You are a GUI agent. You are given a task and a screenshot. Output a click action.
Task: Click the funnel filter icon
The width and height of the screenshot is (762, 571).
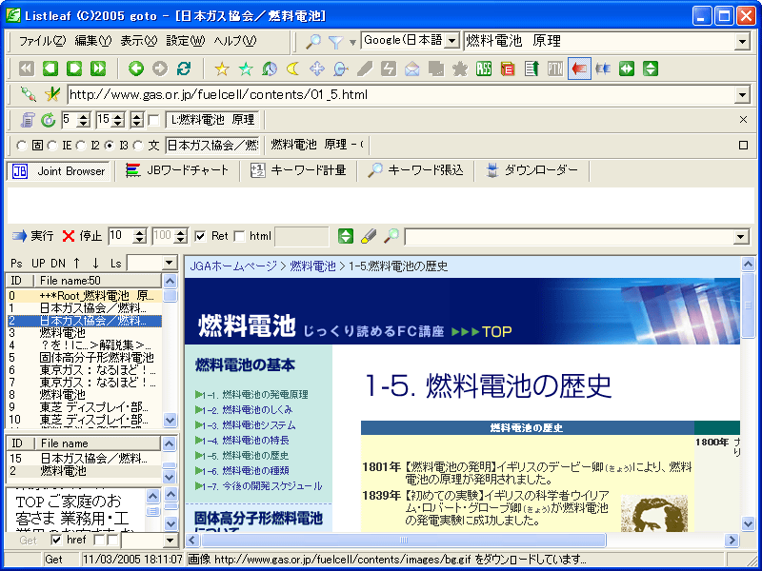[336, 42]
